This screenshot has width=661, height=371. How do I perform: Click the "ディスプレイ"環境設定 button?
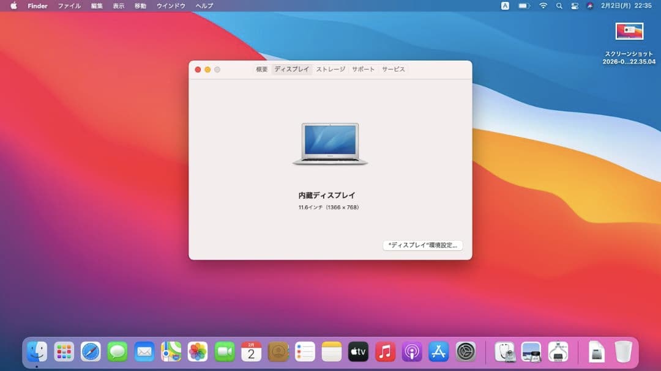tap(424, 245)
